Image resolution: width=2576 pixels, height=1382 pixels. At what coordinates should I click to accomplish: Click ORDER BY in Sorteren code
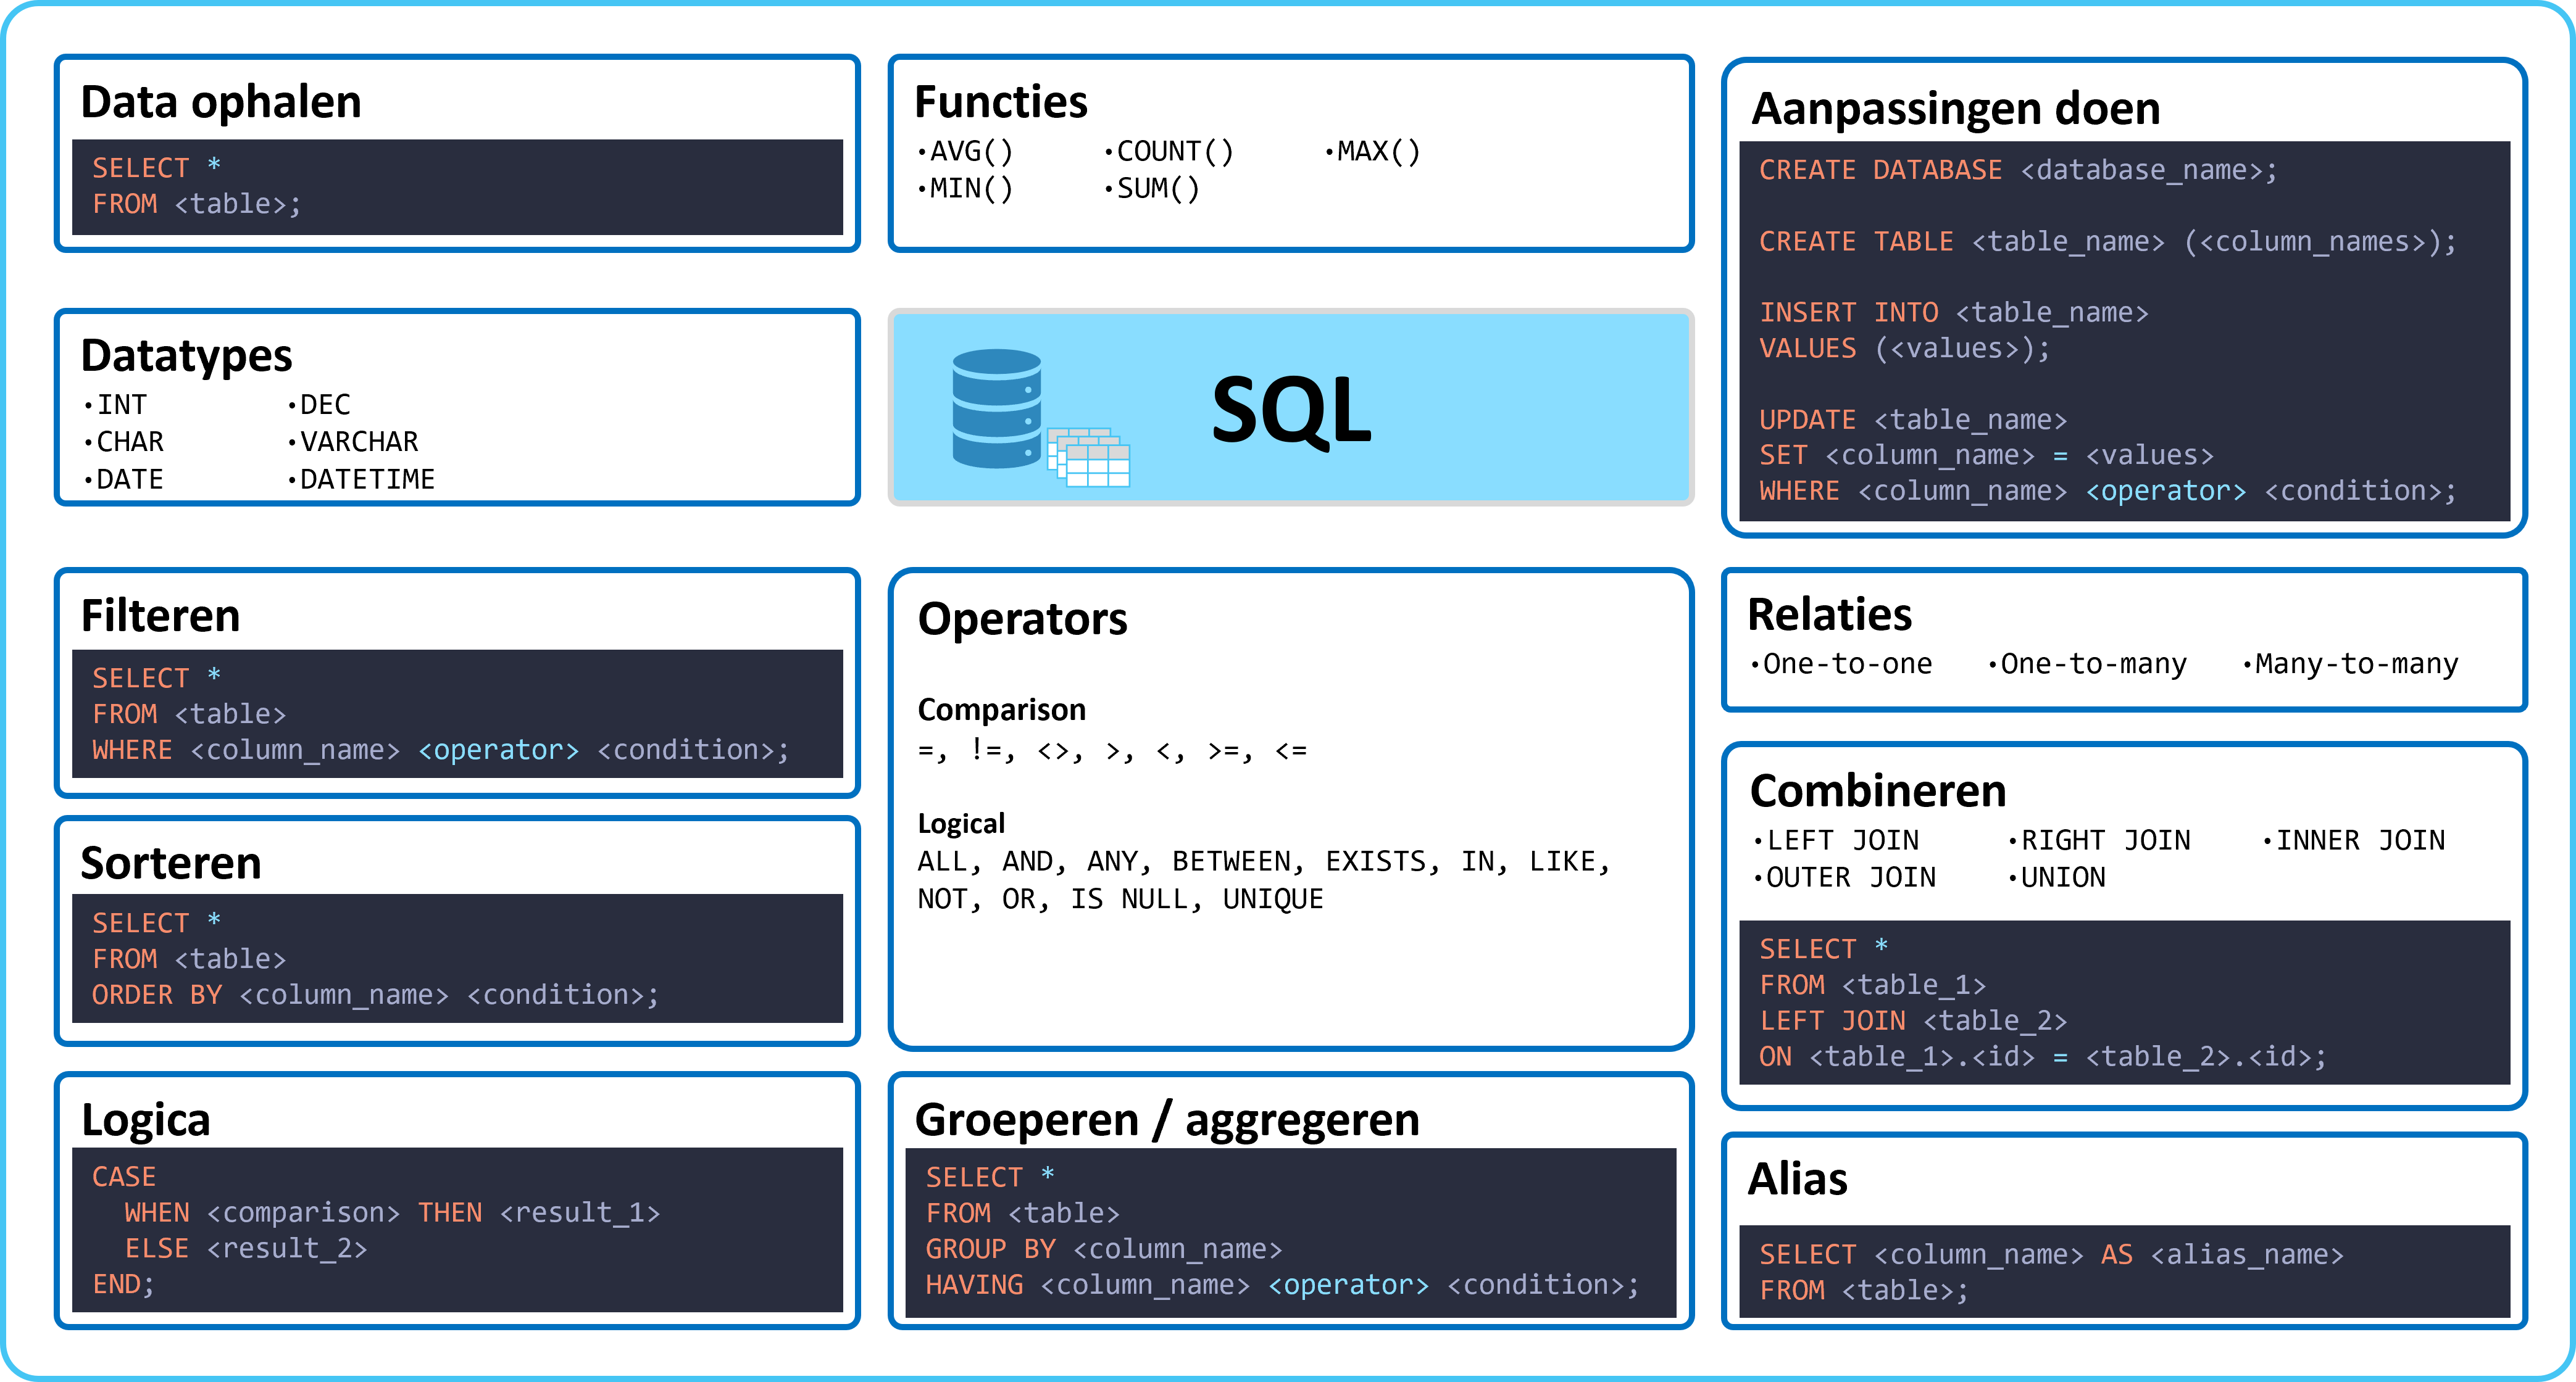tap(157, 995)
